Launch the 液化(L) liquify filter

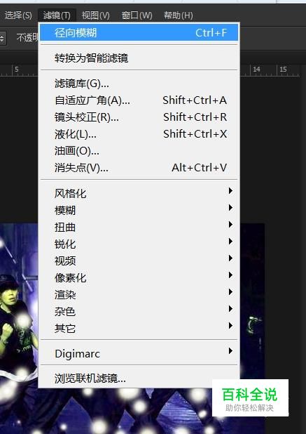pos(139,134)
